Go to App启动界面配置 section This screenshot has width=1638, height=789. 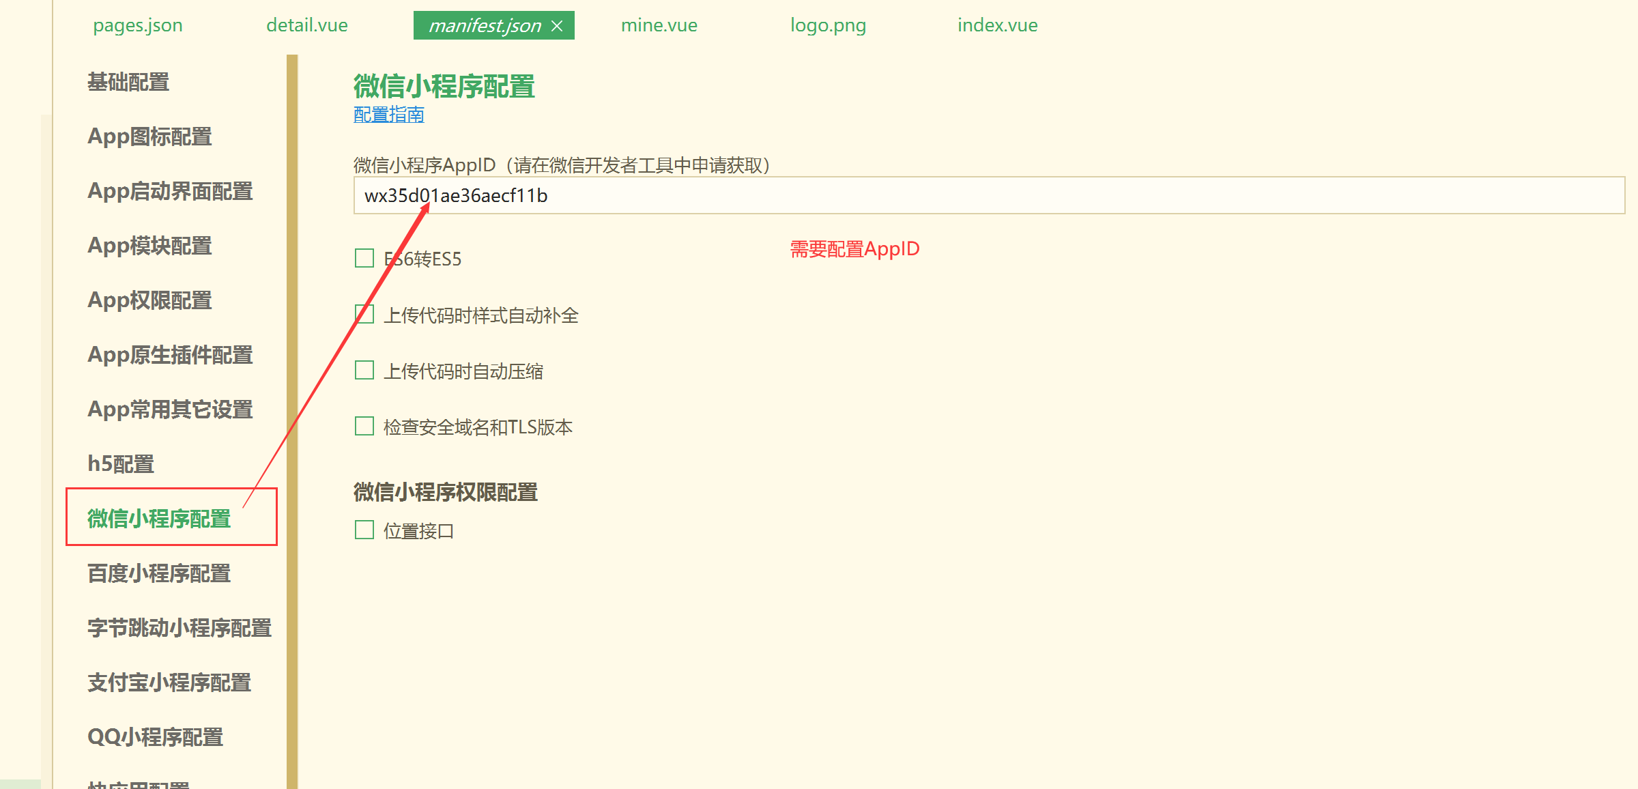click(170, 192)
